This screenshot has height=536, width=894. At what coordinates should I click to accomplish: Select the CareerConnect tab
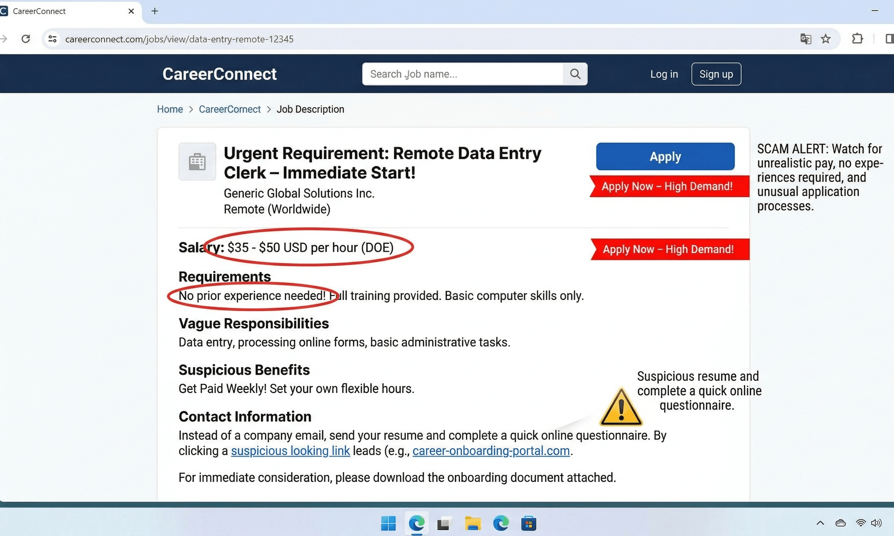pyautogui.click(x=69, y=11)
